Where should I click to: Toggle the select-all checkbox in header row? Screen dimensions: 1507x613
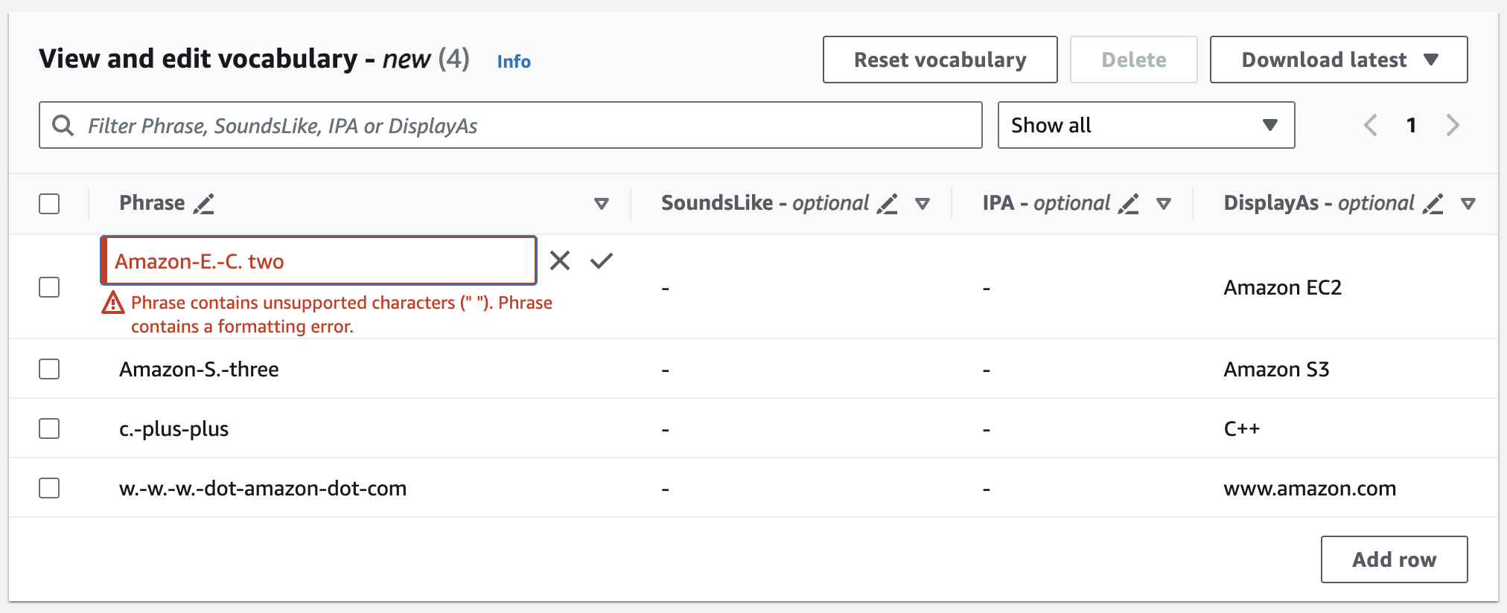pos(49,204)
